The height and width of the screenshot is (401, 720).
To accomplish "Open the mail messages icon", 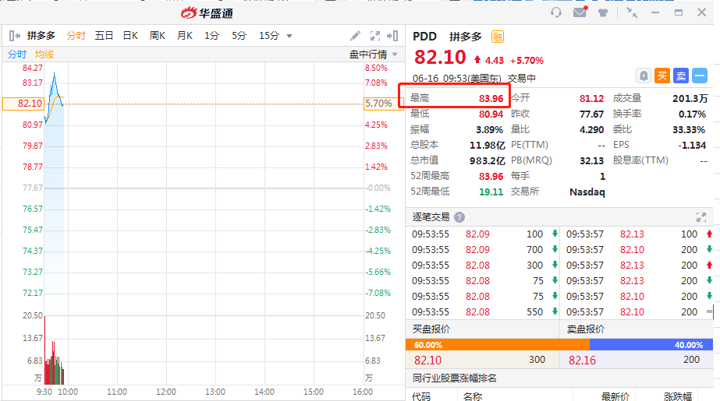I will click(x=579, y=12).
